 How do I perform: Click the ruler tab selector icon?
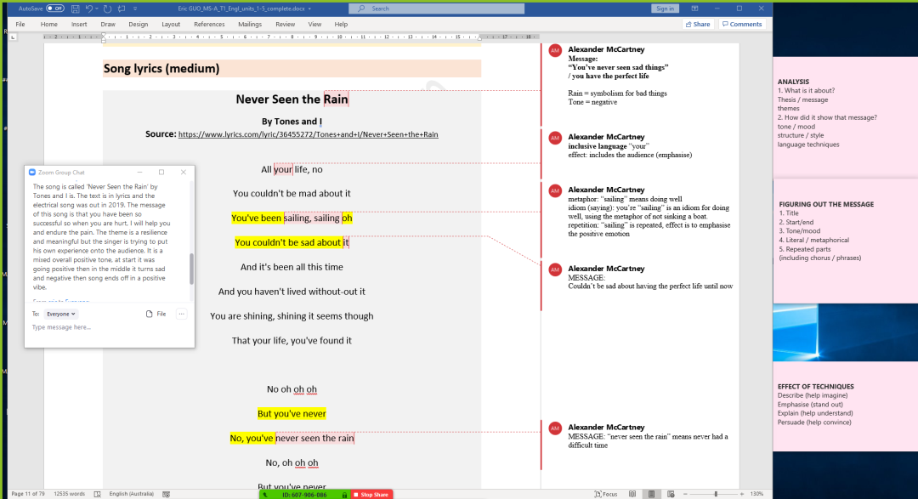13,37
